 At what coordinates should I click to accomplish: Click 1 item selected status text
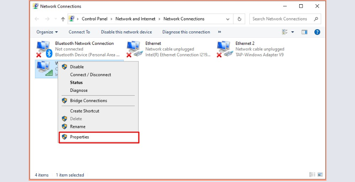click(70, 175)
